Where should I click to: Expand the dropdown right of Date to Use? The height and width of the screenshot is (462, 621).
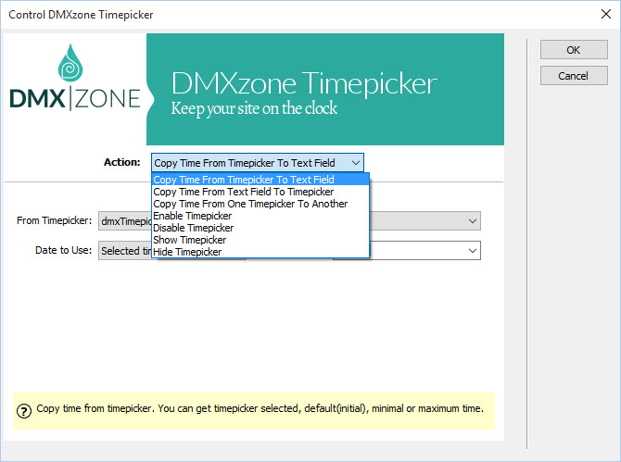(472, 251)
